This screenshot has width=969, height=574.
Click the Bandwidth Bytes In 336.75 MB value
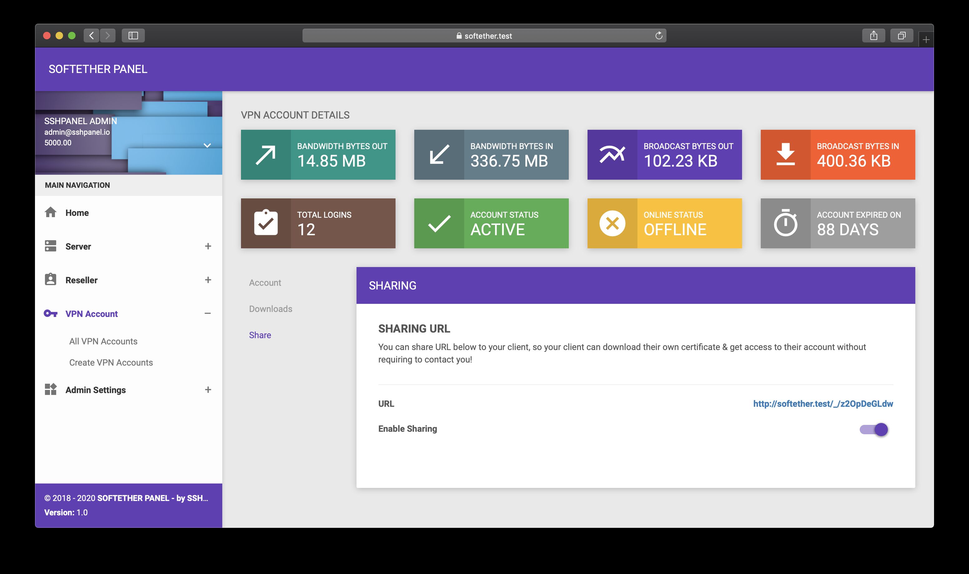509,161
